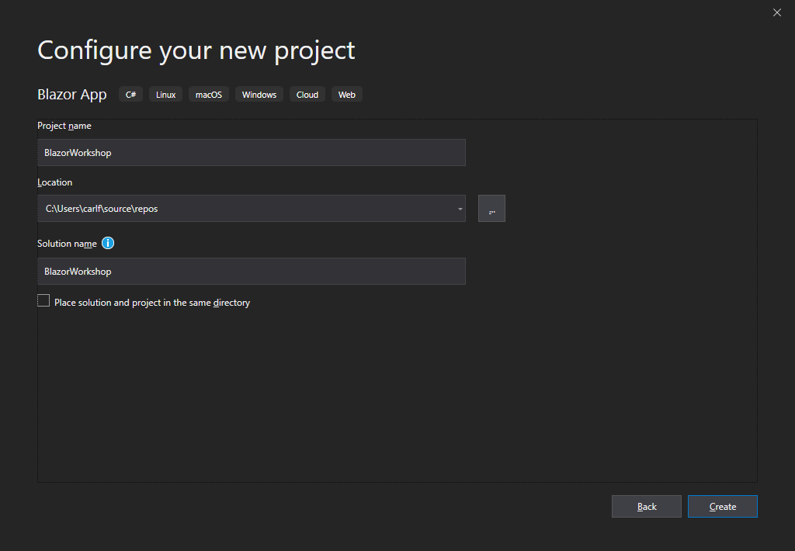
Task: Click the Project name label
Action: tap(64, 126)
